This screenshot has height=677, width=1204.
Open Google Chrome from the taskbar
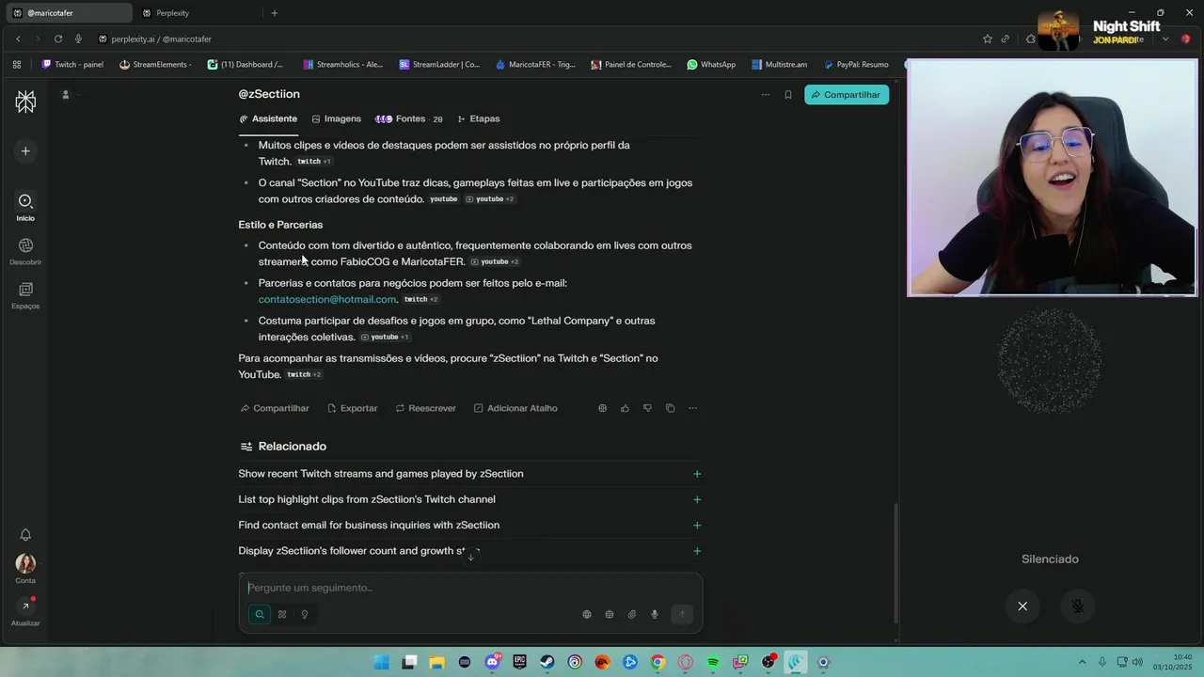[x=657, y=662]
